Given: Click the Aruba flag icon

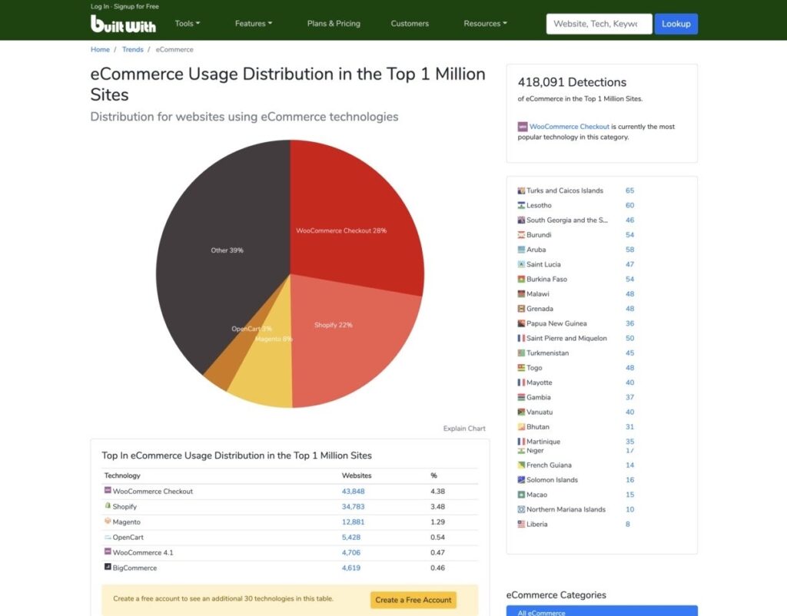Looking at the screenshot, I should [x=522, y=250].
